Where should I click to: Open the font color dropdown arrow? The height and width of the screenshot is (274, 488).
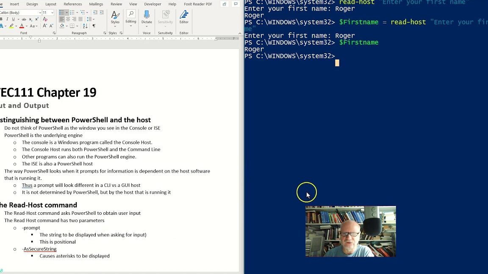(x=26, y=26)
